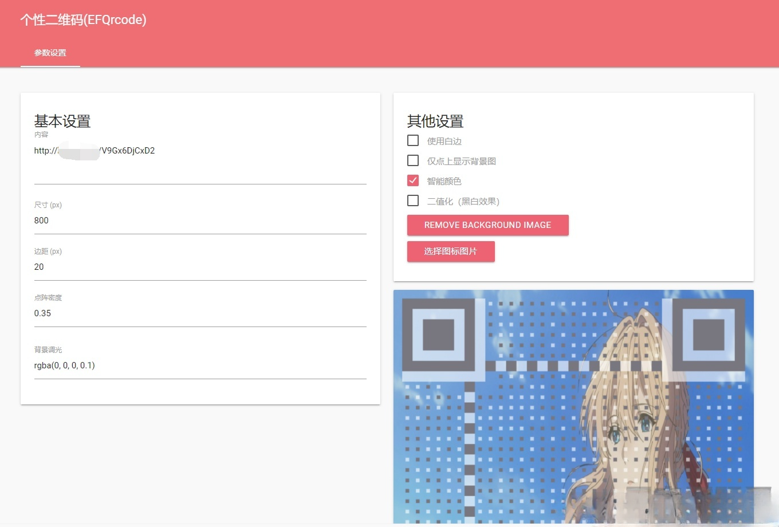Click the 基本设置 section heading

[x=62, y=121]
